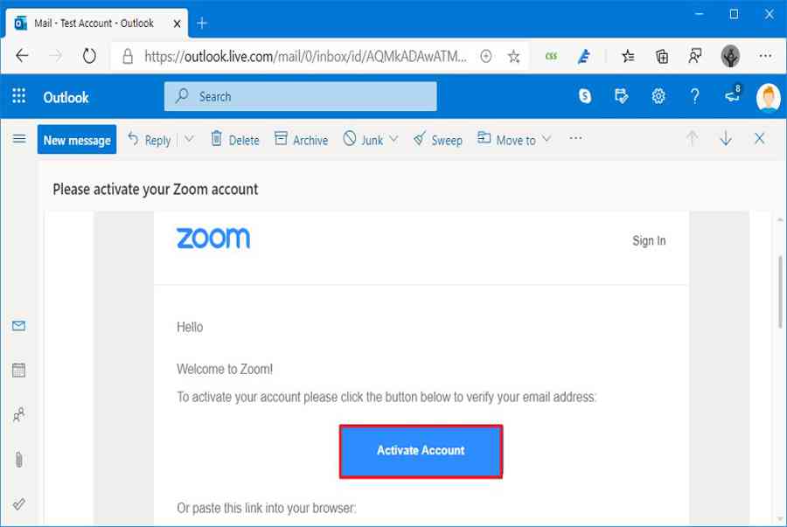Viewport: 787px width, 527px height.
Task: Click the Outlook search box
Action: (x=300, y=97)
